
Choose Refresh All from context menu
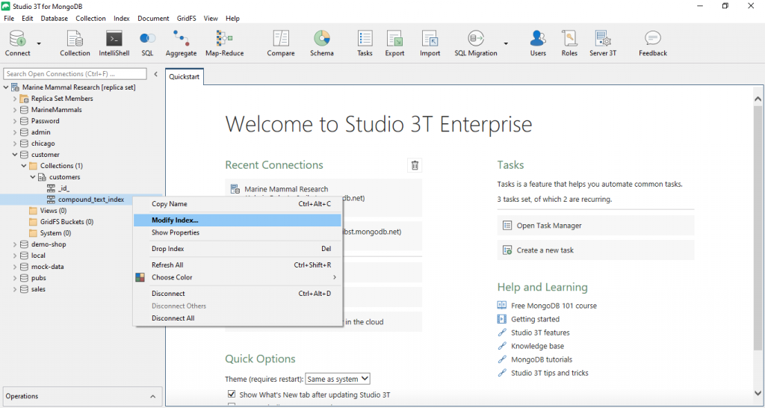237,265
